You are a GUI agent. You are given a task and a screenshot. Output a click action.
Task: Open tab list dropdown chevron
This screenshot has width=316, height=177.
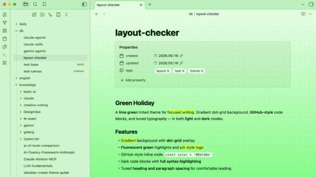[x=303, y=4]
